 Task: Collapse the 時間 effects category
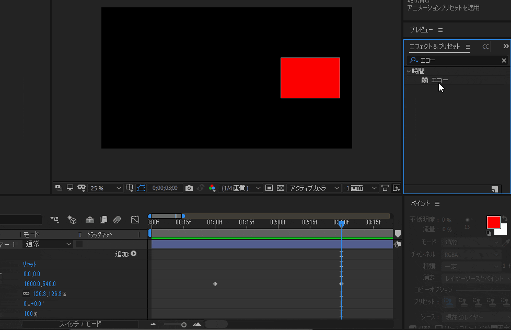409,71
